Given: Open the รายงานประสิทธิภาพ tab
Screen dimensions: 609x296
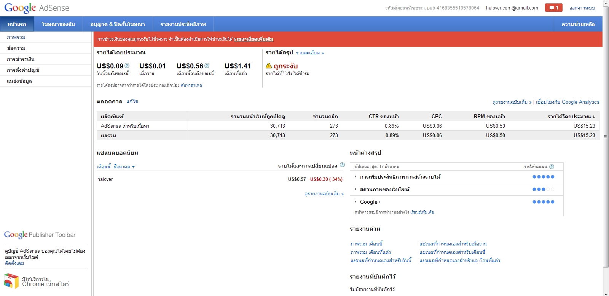Looking at the screenshot, I should pyautogui.click(x=183, y=24).
